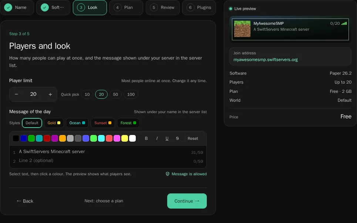Image resolution: width=357 pixels, height=223 pixels.
Task: Click the Line 2 optional field
Action: coord(103,161)
